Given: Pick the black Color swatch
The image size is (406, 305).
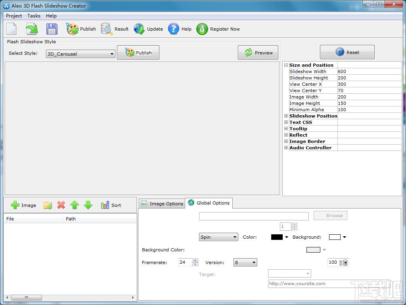Looking at the screenshot, I should point(277,237).
